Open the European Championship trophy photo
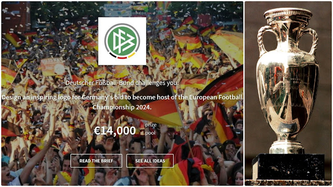This screenshot has height=187, width=333. click(288, 94)
